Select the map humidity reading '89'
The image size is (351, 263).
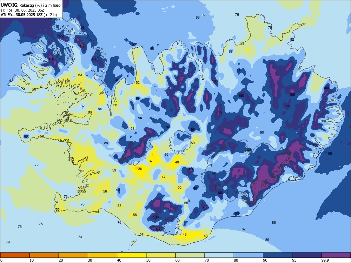click(x=106, y=143)
